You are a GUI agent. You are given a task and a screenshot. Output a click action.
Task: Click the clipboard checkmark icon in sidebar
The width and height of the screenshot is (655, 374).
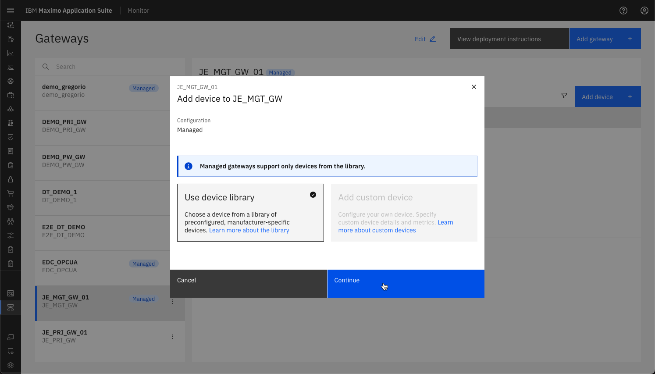click(x=11, y=249)
